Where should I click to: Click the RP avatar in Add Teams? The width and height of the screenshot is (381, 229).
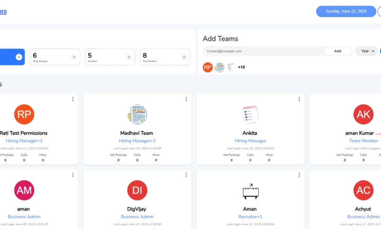pyautogui.click(x=208, y=67)
